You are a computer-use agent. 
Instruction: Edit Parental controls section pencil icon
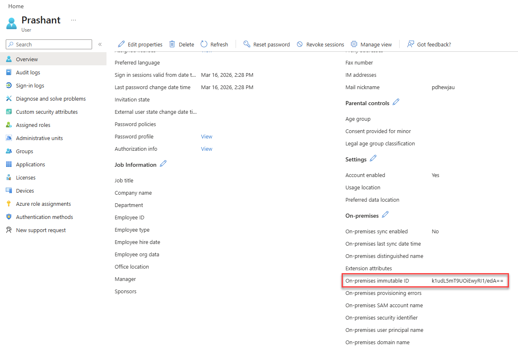pos(396,102)
